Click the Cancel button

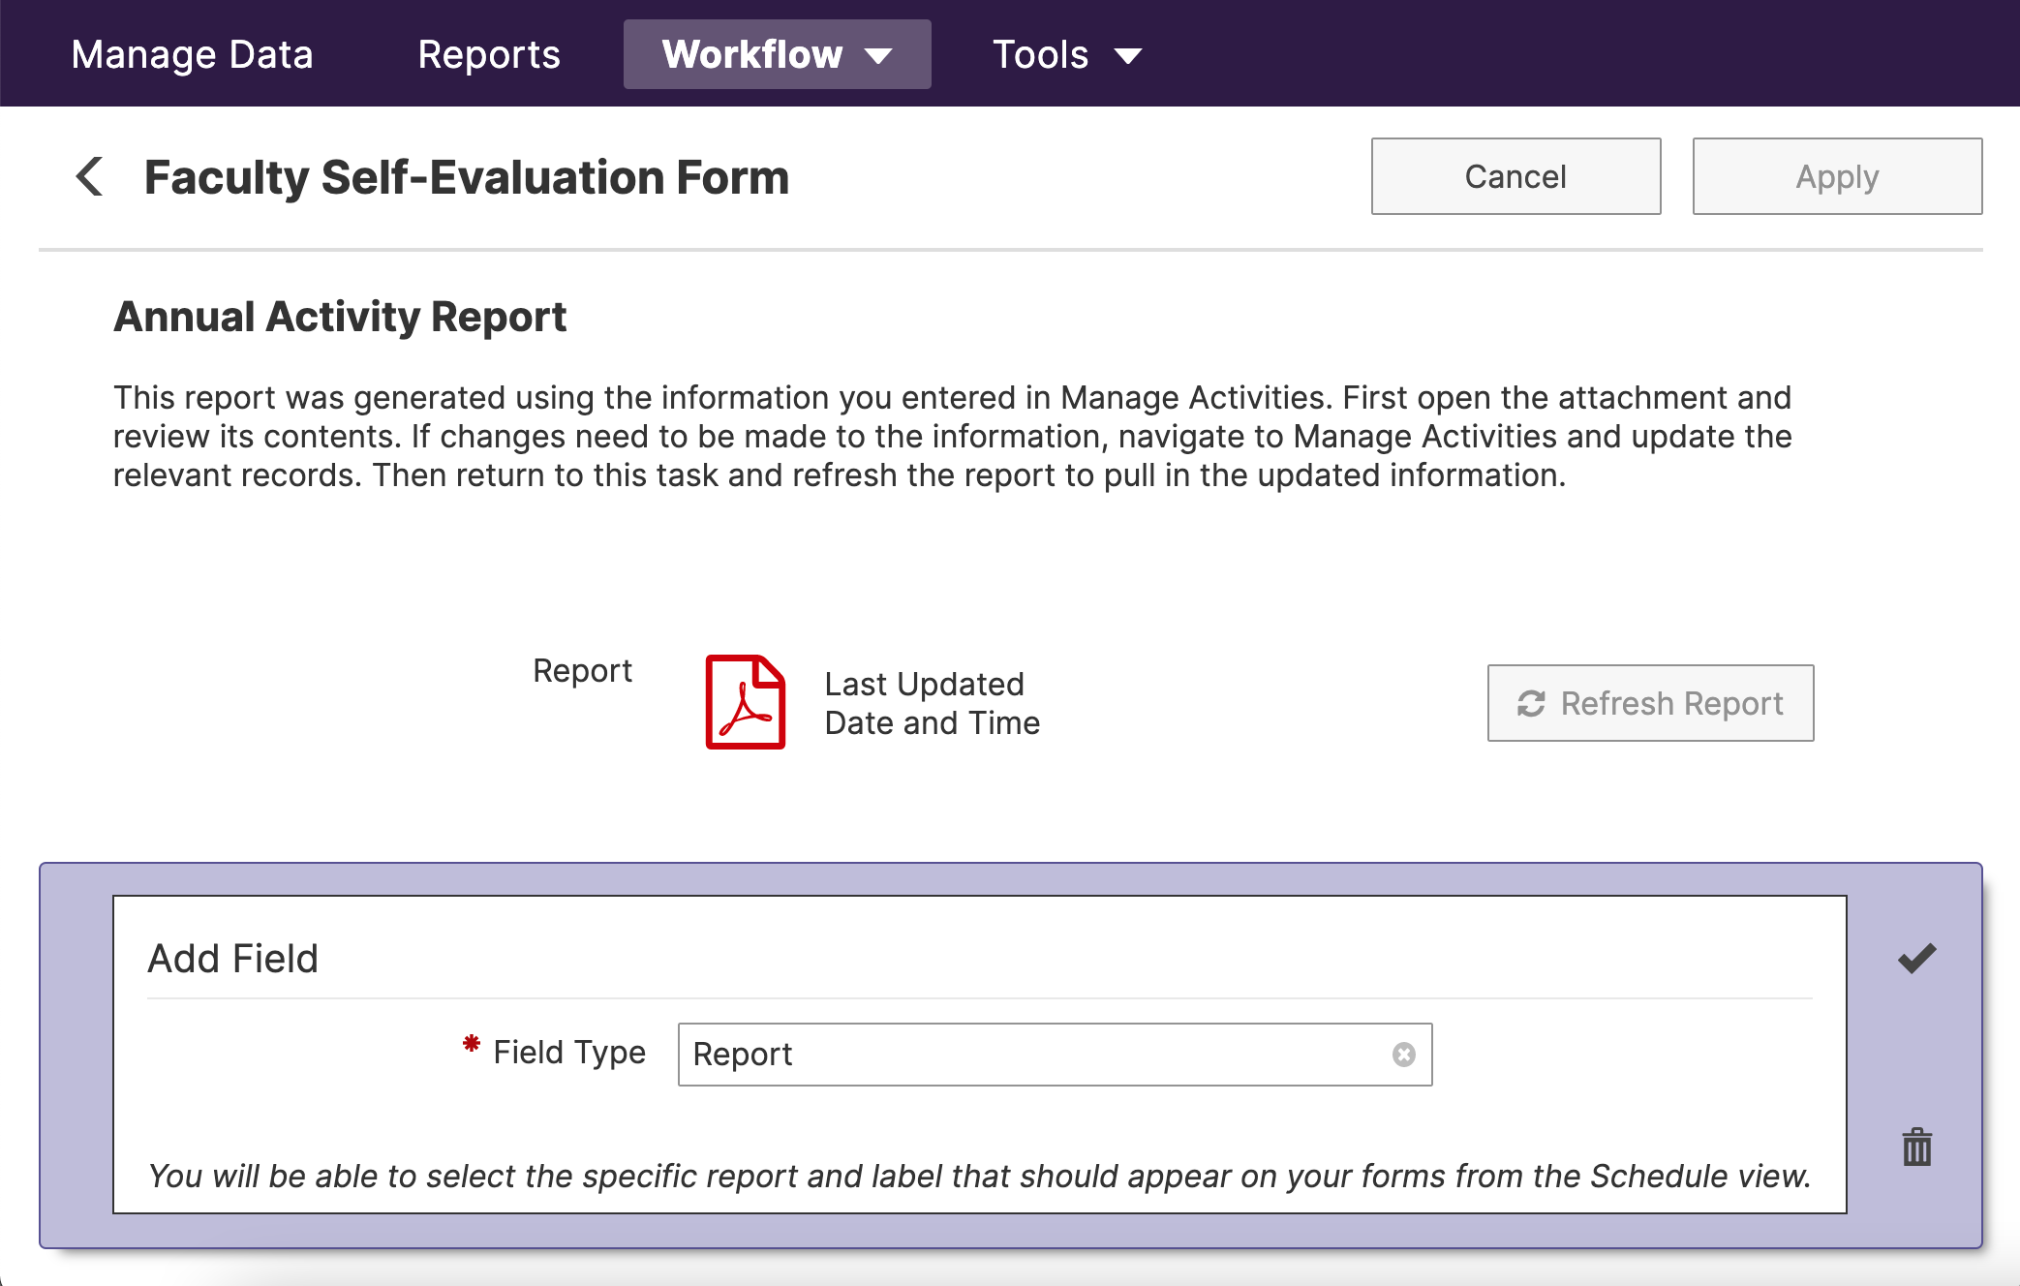[x=1516, y=176]
